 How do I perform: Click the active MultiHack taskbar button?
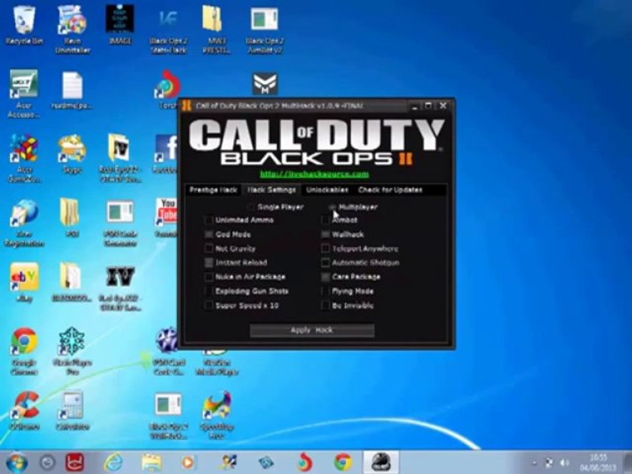(x=381, y=462)
